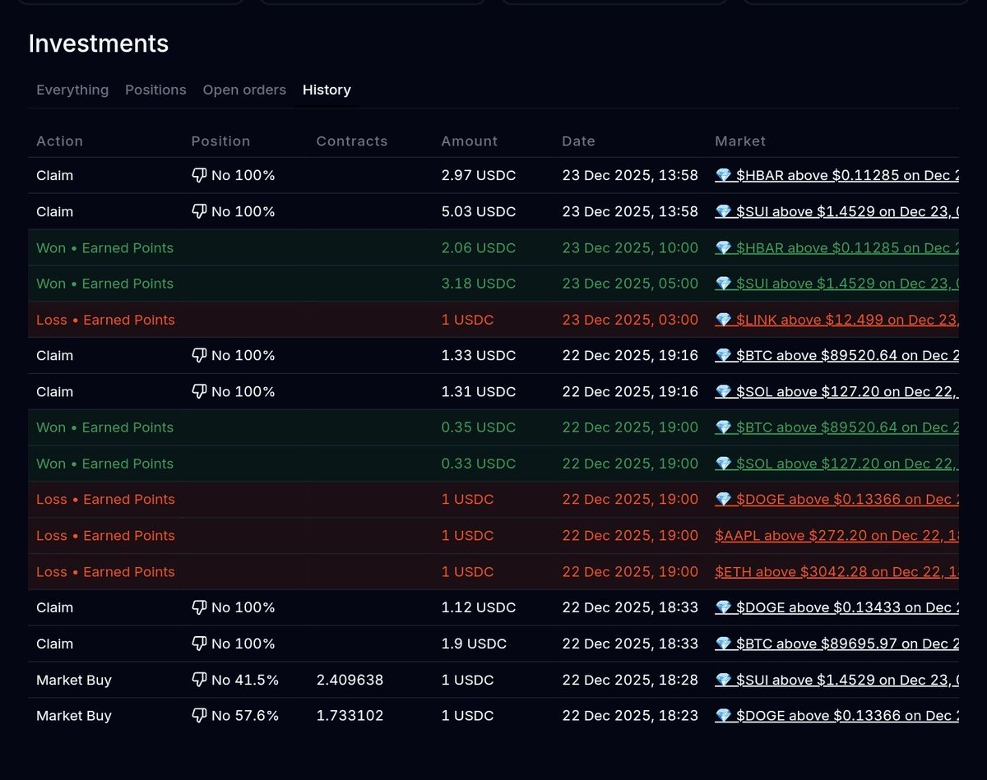This screenshot has width=987, height=780.
Task: Click Loss • Earned Points in $LINK row
Action: click(x=105, y=320)
